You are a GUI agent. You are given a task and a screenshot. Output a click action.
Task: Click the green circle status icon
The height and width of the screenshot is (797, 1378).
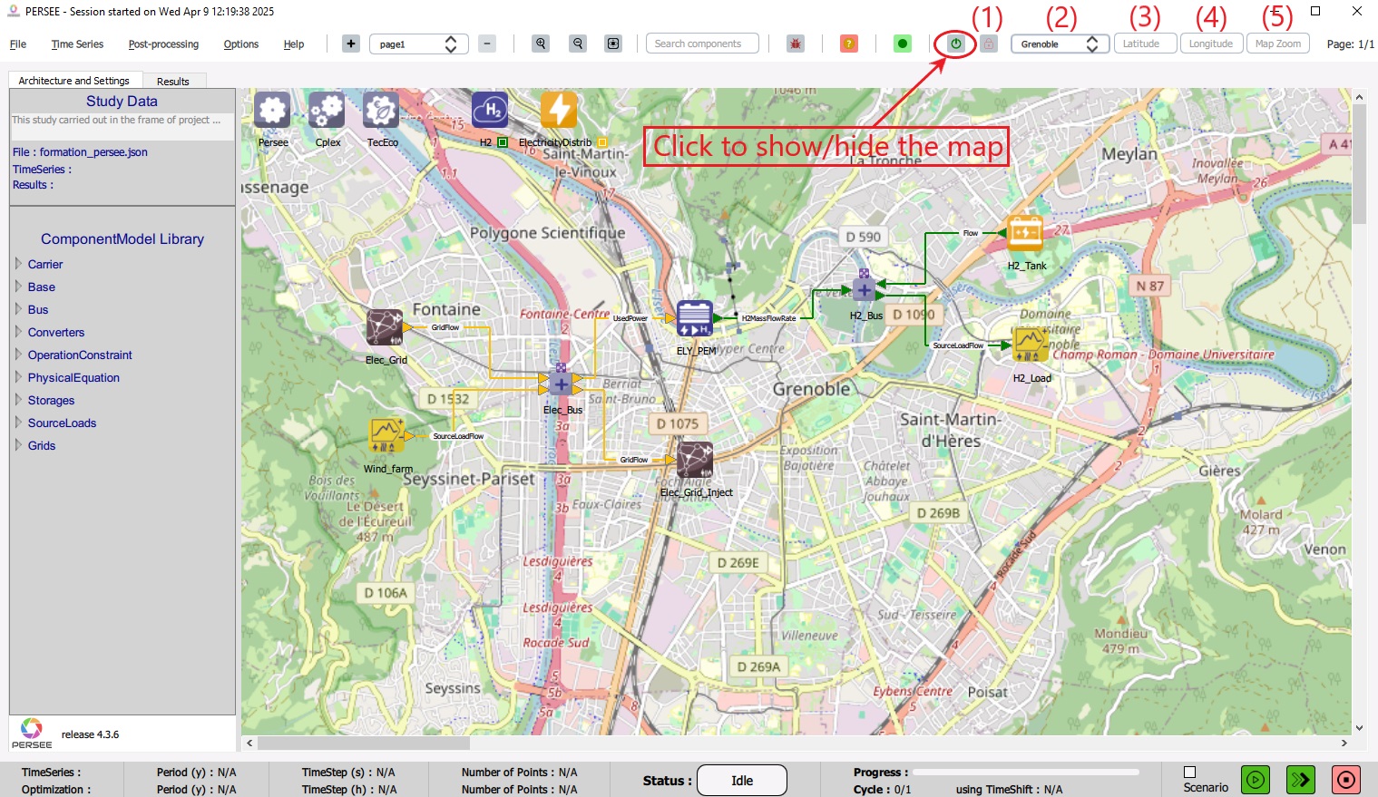(x=903, y=44)
